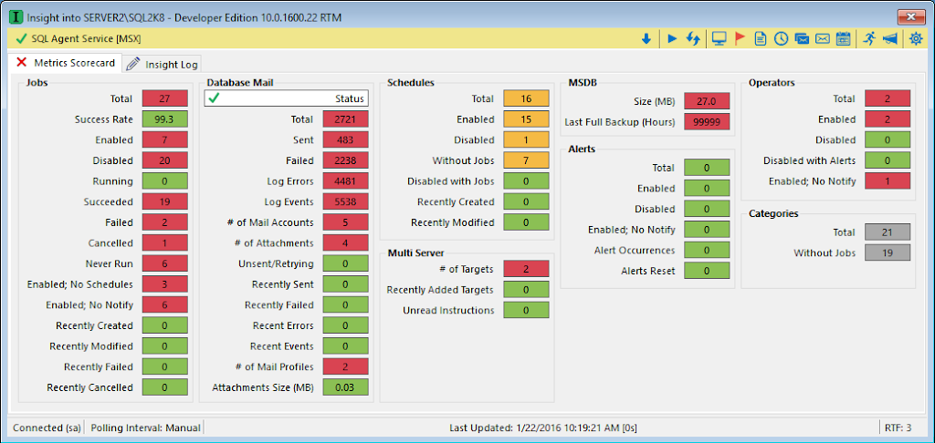Click Categories Total value 21

(x=888, y=232)
